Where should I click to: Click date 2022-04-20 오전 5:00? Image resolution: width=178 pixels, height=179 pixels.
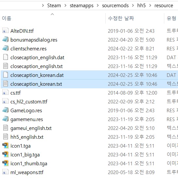pyautogui.click(x=131, y=40)
